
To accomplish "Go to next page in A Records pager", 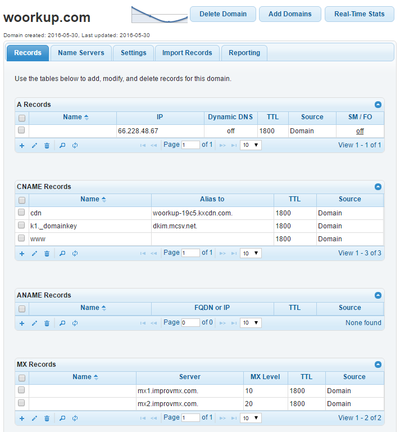I will click(223, 145).
